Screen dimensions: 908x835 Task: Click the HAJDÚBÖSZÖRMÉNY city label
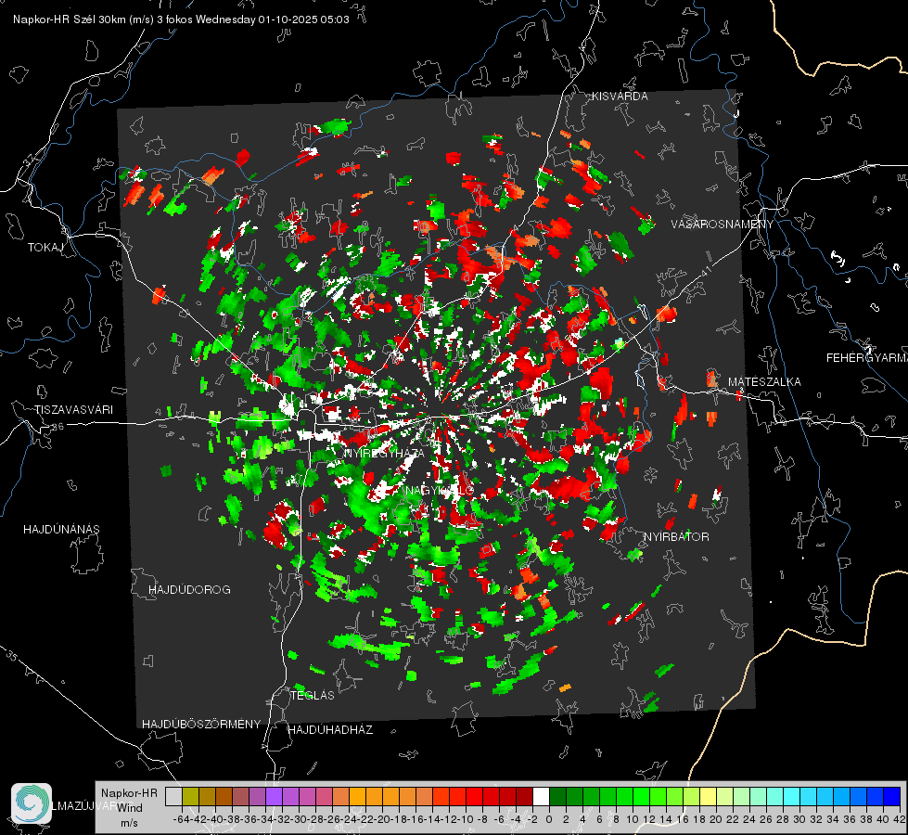coord(201,724)
